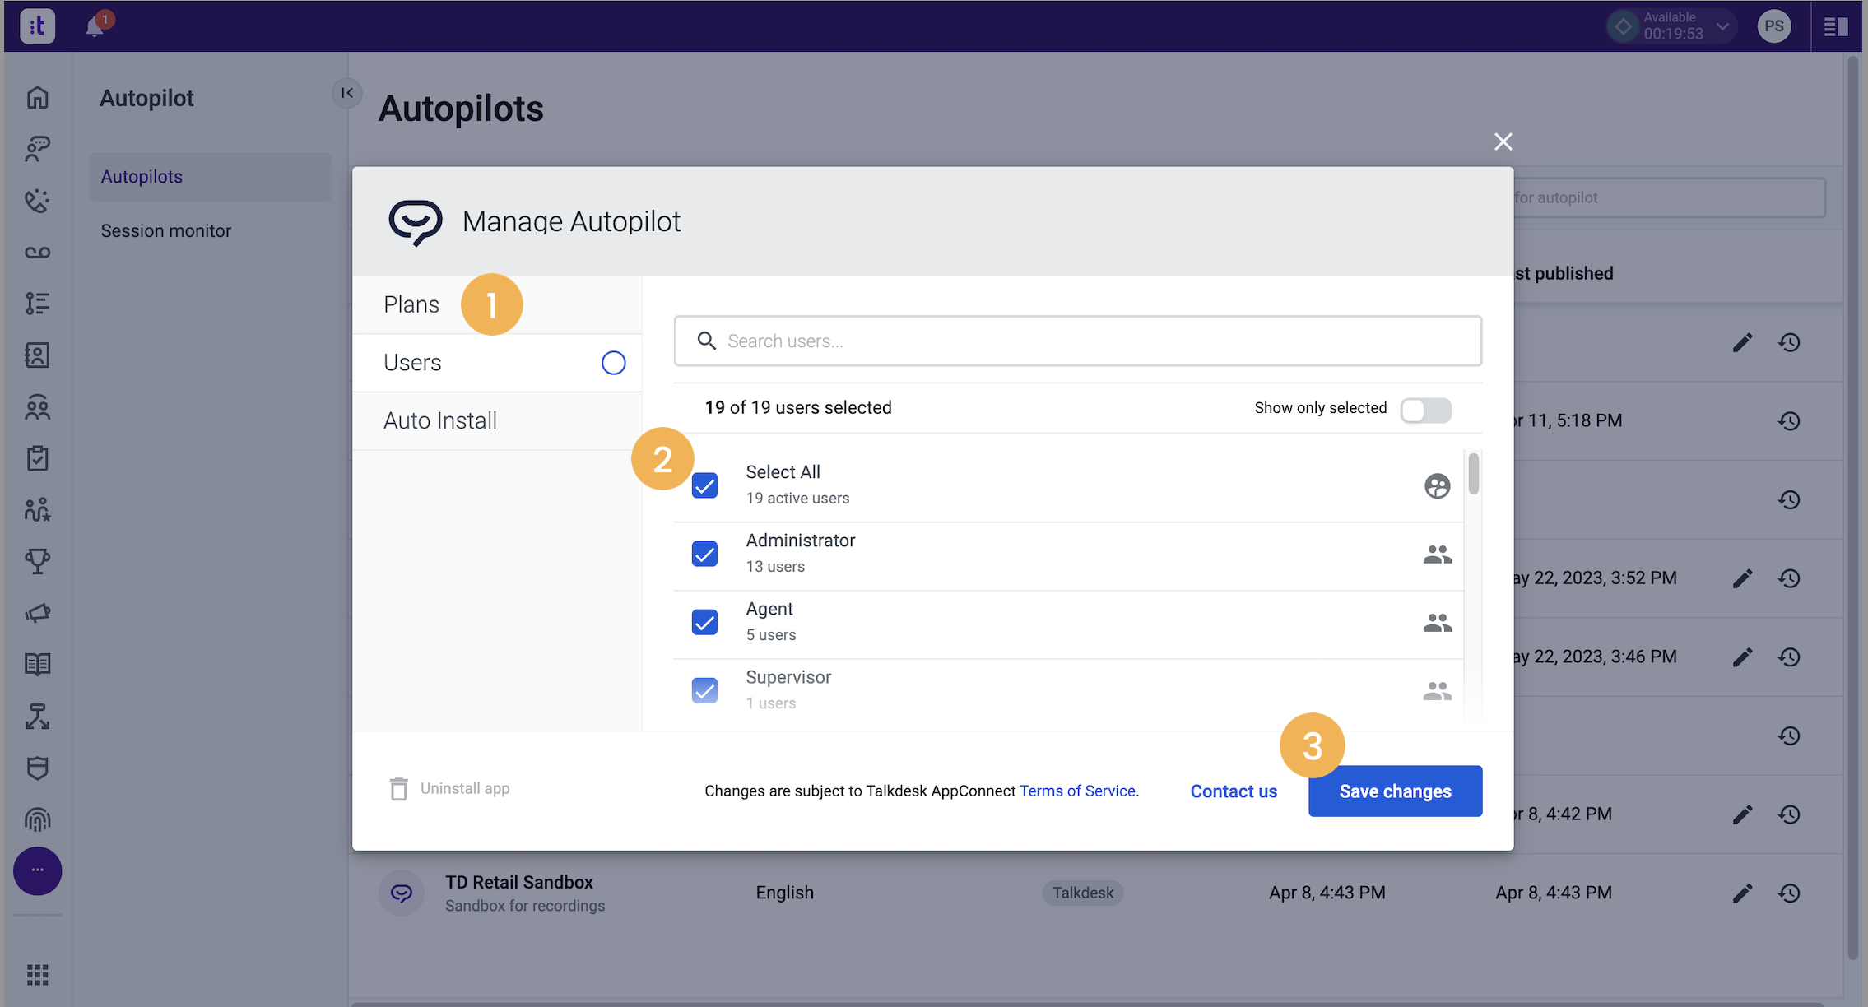Click Uninstall app
This screenshot has height=1007, width=1868.
click(x=448, y=789)
